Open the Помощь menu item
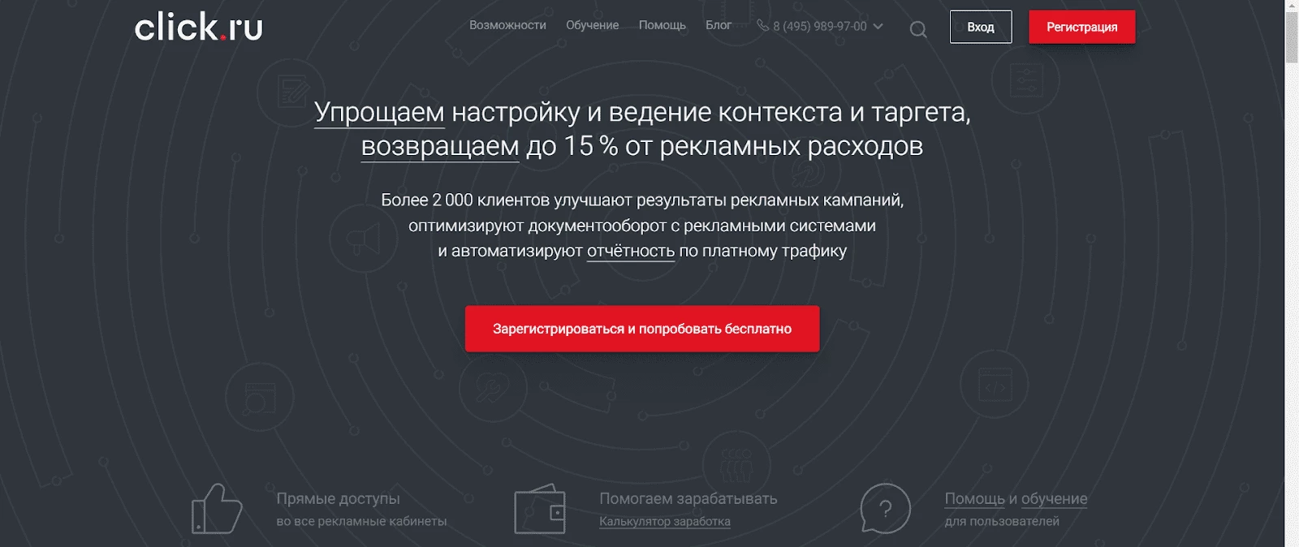 pyautogui.click(x=662, y=25)
